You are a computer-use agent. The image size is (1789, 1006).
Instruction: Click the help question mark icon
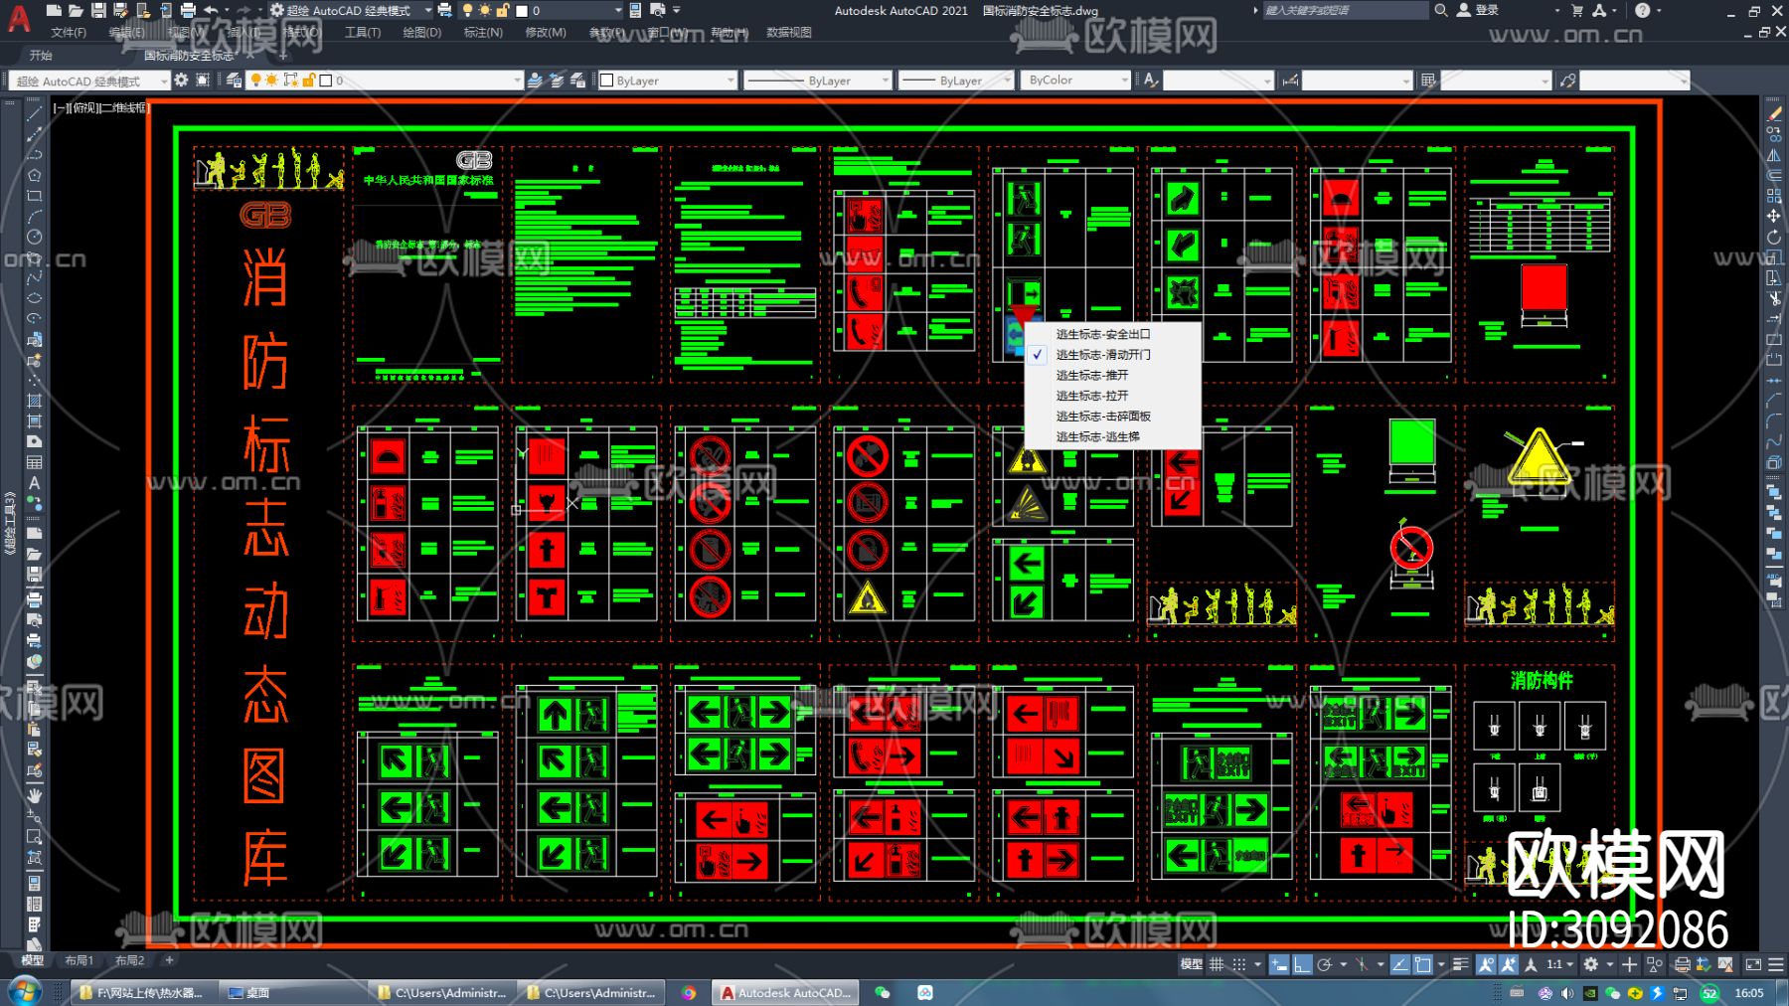coord(1642,10)
